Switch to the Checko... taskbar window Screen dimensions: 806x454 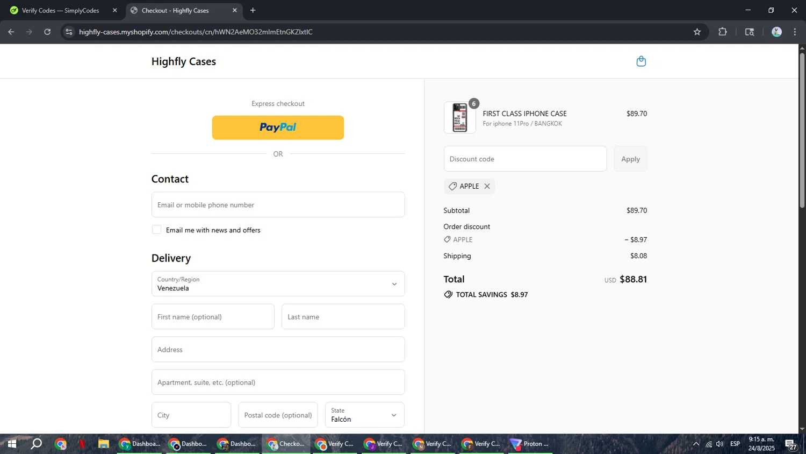pyautogui.click(x=287, y=444)
